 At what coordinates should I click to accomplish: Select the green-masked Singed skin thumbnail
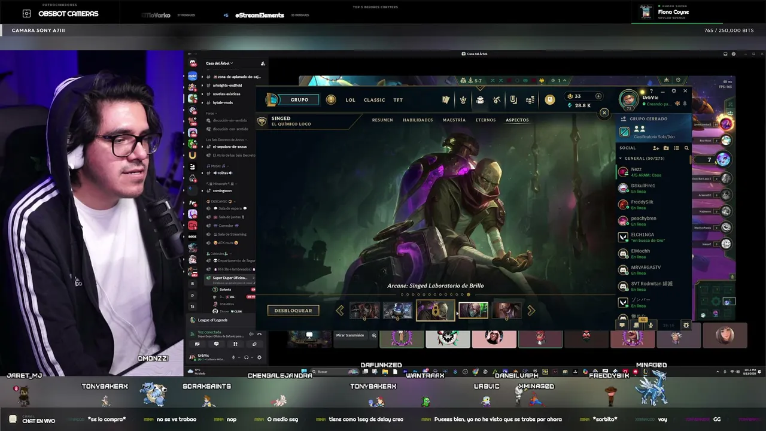point(473,311)
